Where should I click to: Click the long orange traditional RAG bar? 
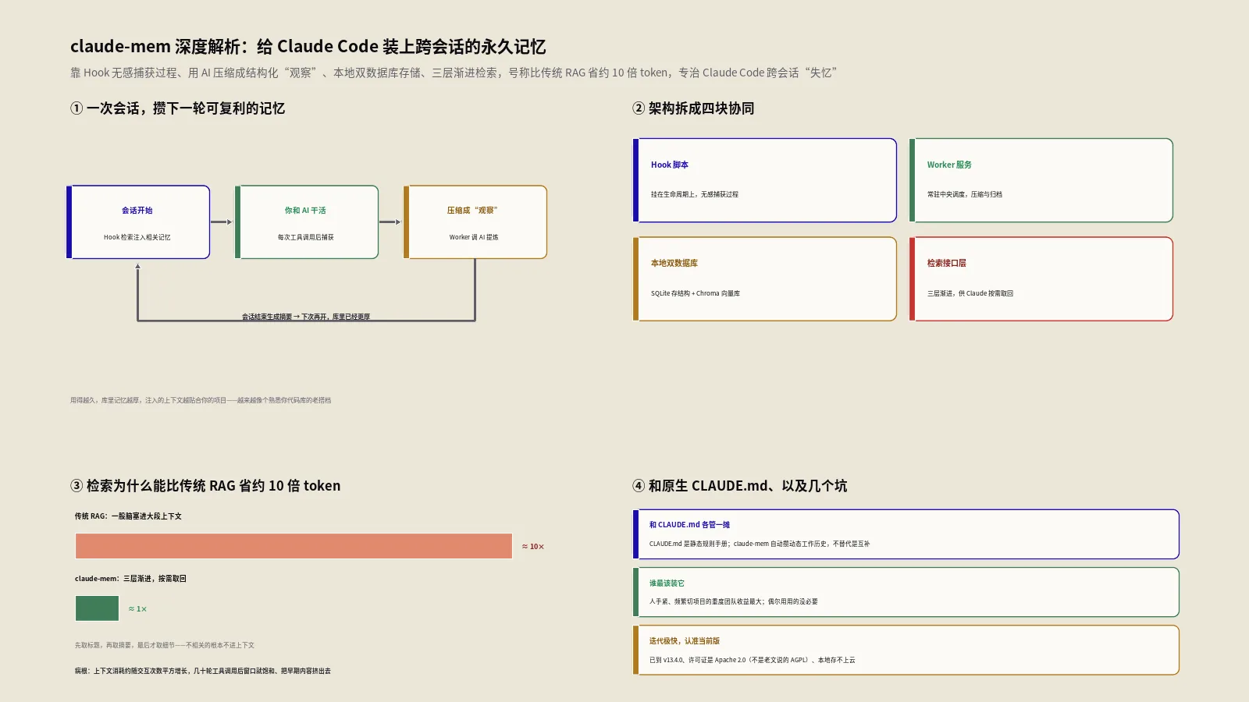pyautogui.click(x=294, y=546)
